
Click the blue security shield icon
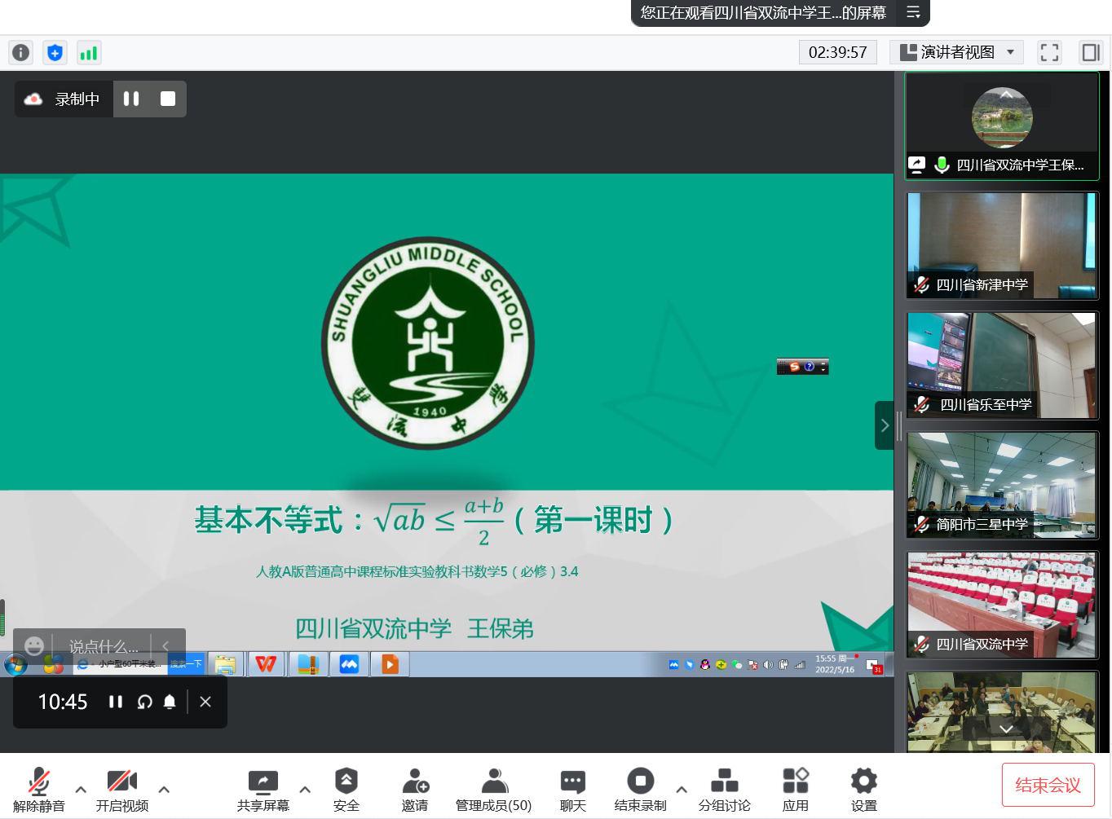point(55,53)
